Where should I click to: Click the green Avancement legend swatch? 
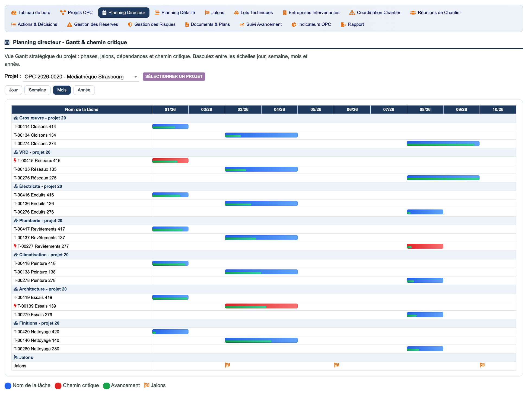click(106, 386)
